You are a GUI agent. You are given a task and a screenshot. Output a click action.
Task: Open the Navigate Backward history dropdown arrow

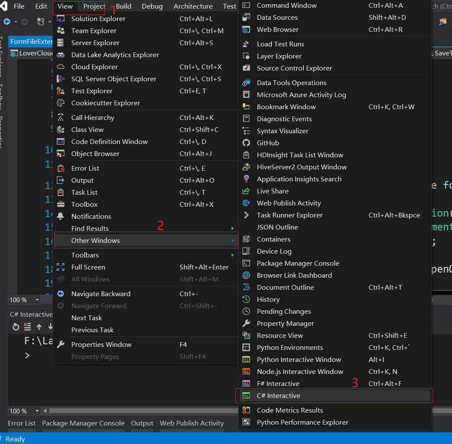(15, 21)
